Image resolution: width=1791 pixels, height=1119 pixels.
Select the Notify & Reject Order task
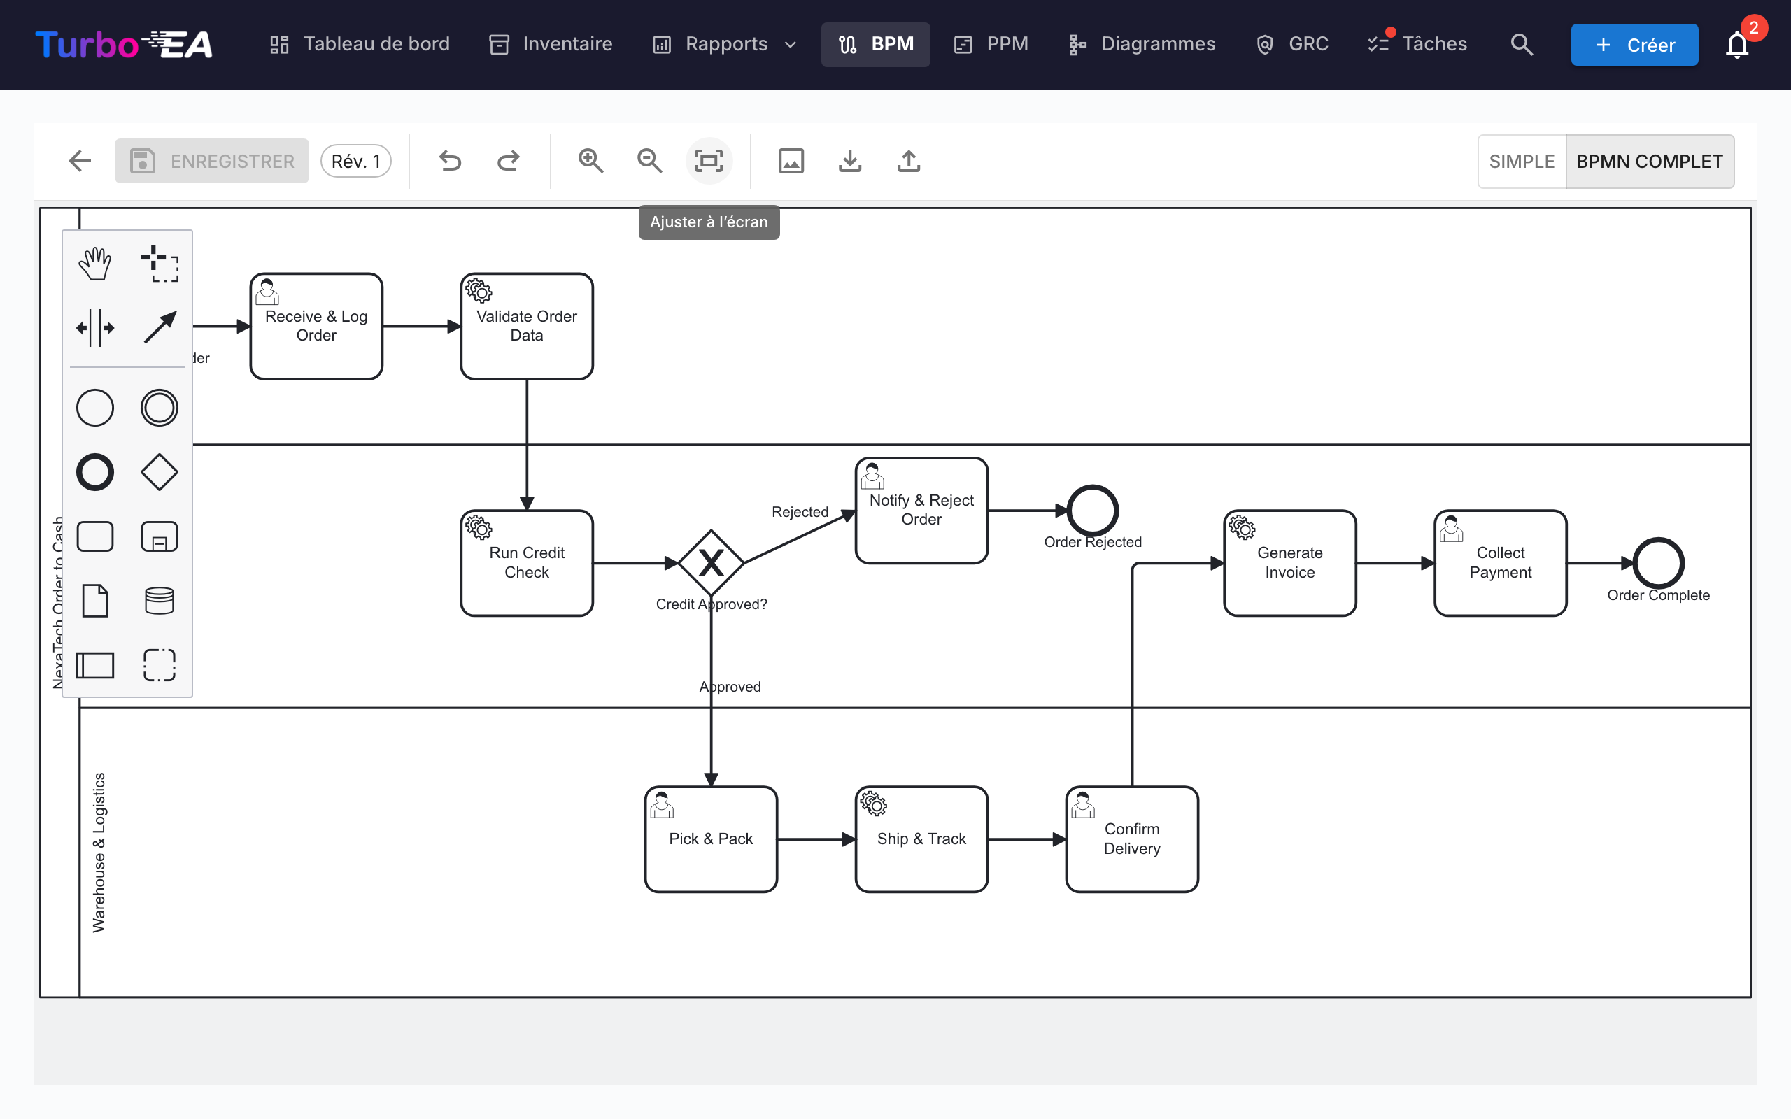click(x=921, y=511)
